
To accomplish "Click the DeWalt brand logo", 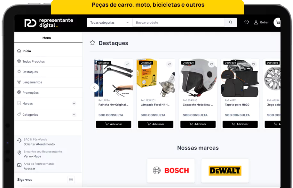I will click(x=225, y=170).
